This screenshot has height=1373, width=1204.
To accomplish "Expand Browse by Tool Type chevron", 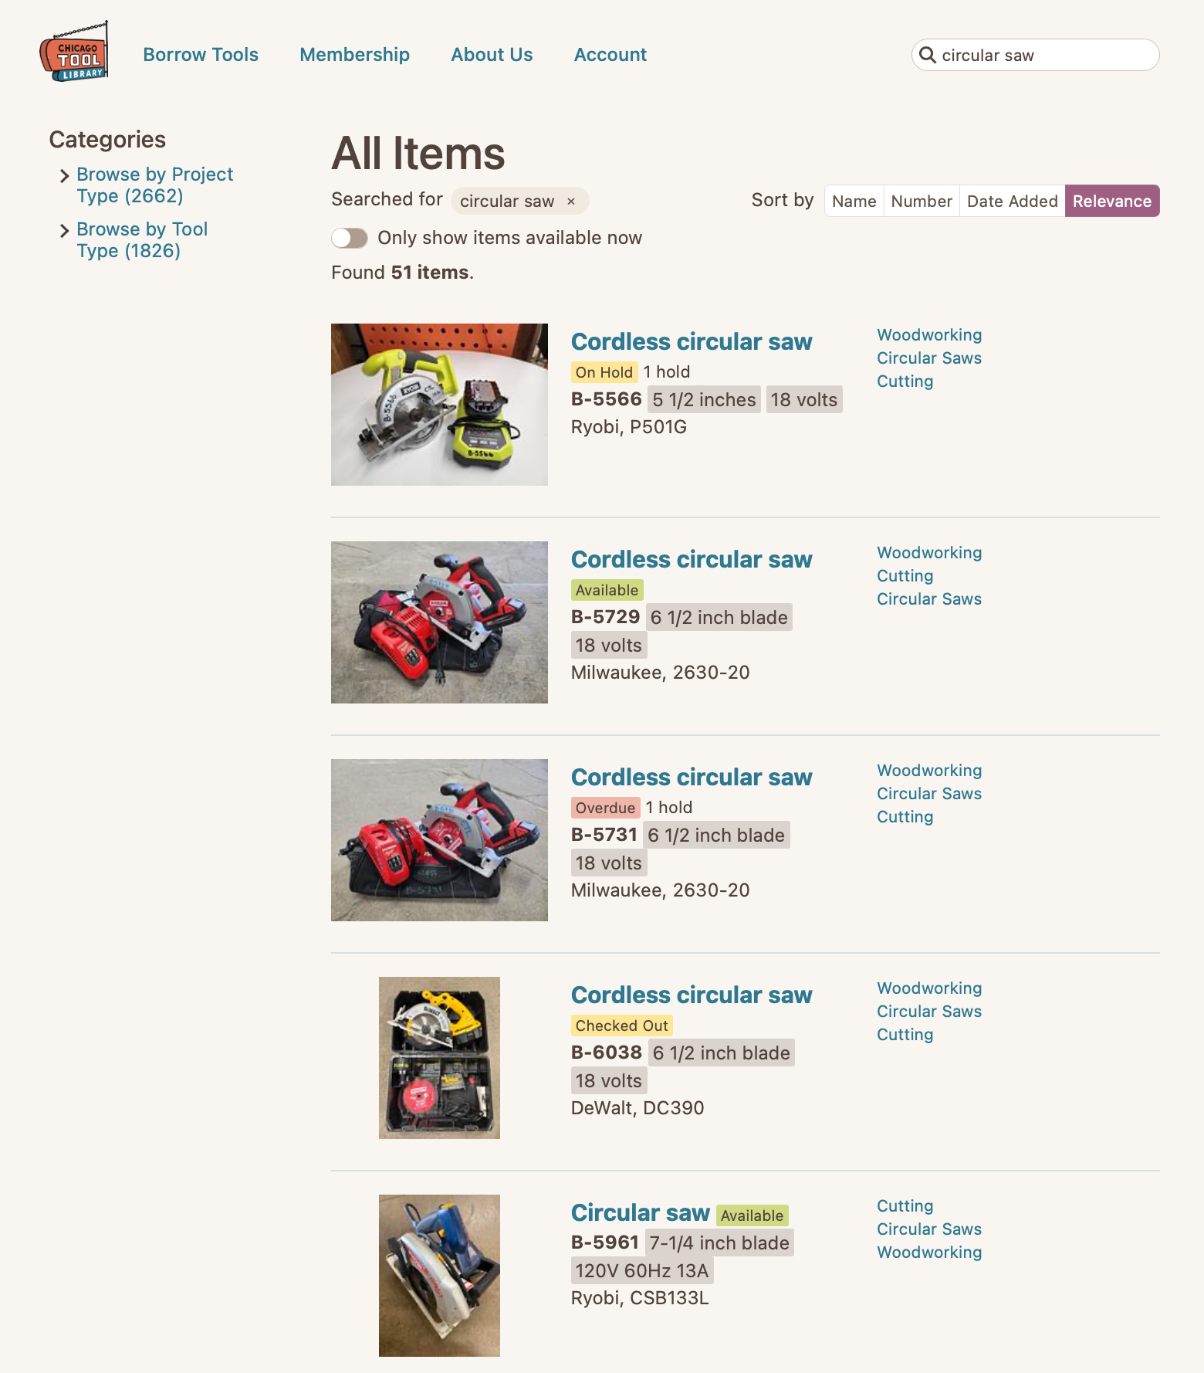I will [65, 231].
